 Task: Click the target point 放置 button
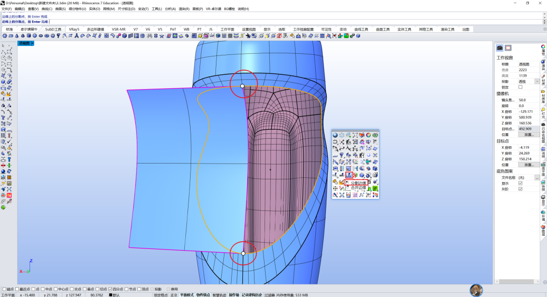click(528, 165)
